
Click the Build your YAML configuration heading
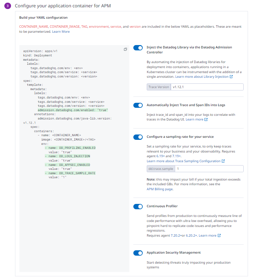[43, 17]
